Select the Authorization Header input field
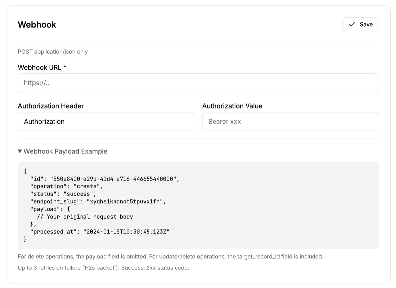The width and height of the screenshot is (396, 288). tap(106, 121)
